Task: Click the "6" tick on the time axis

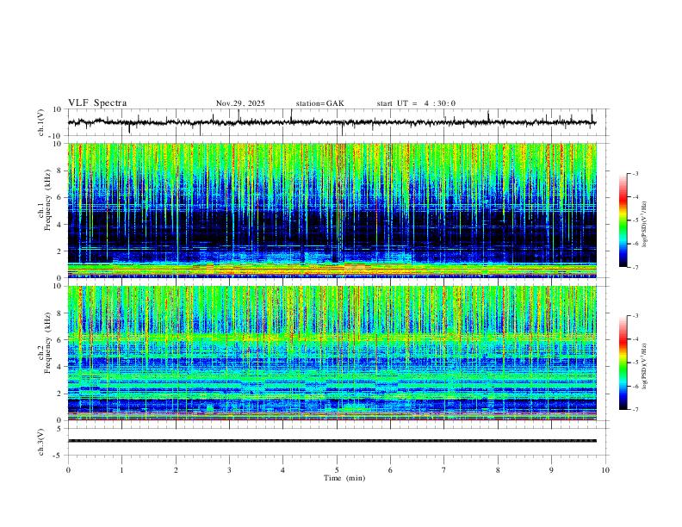Action: tap(391, 470)
